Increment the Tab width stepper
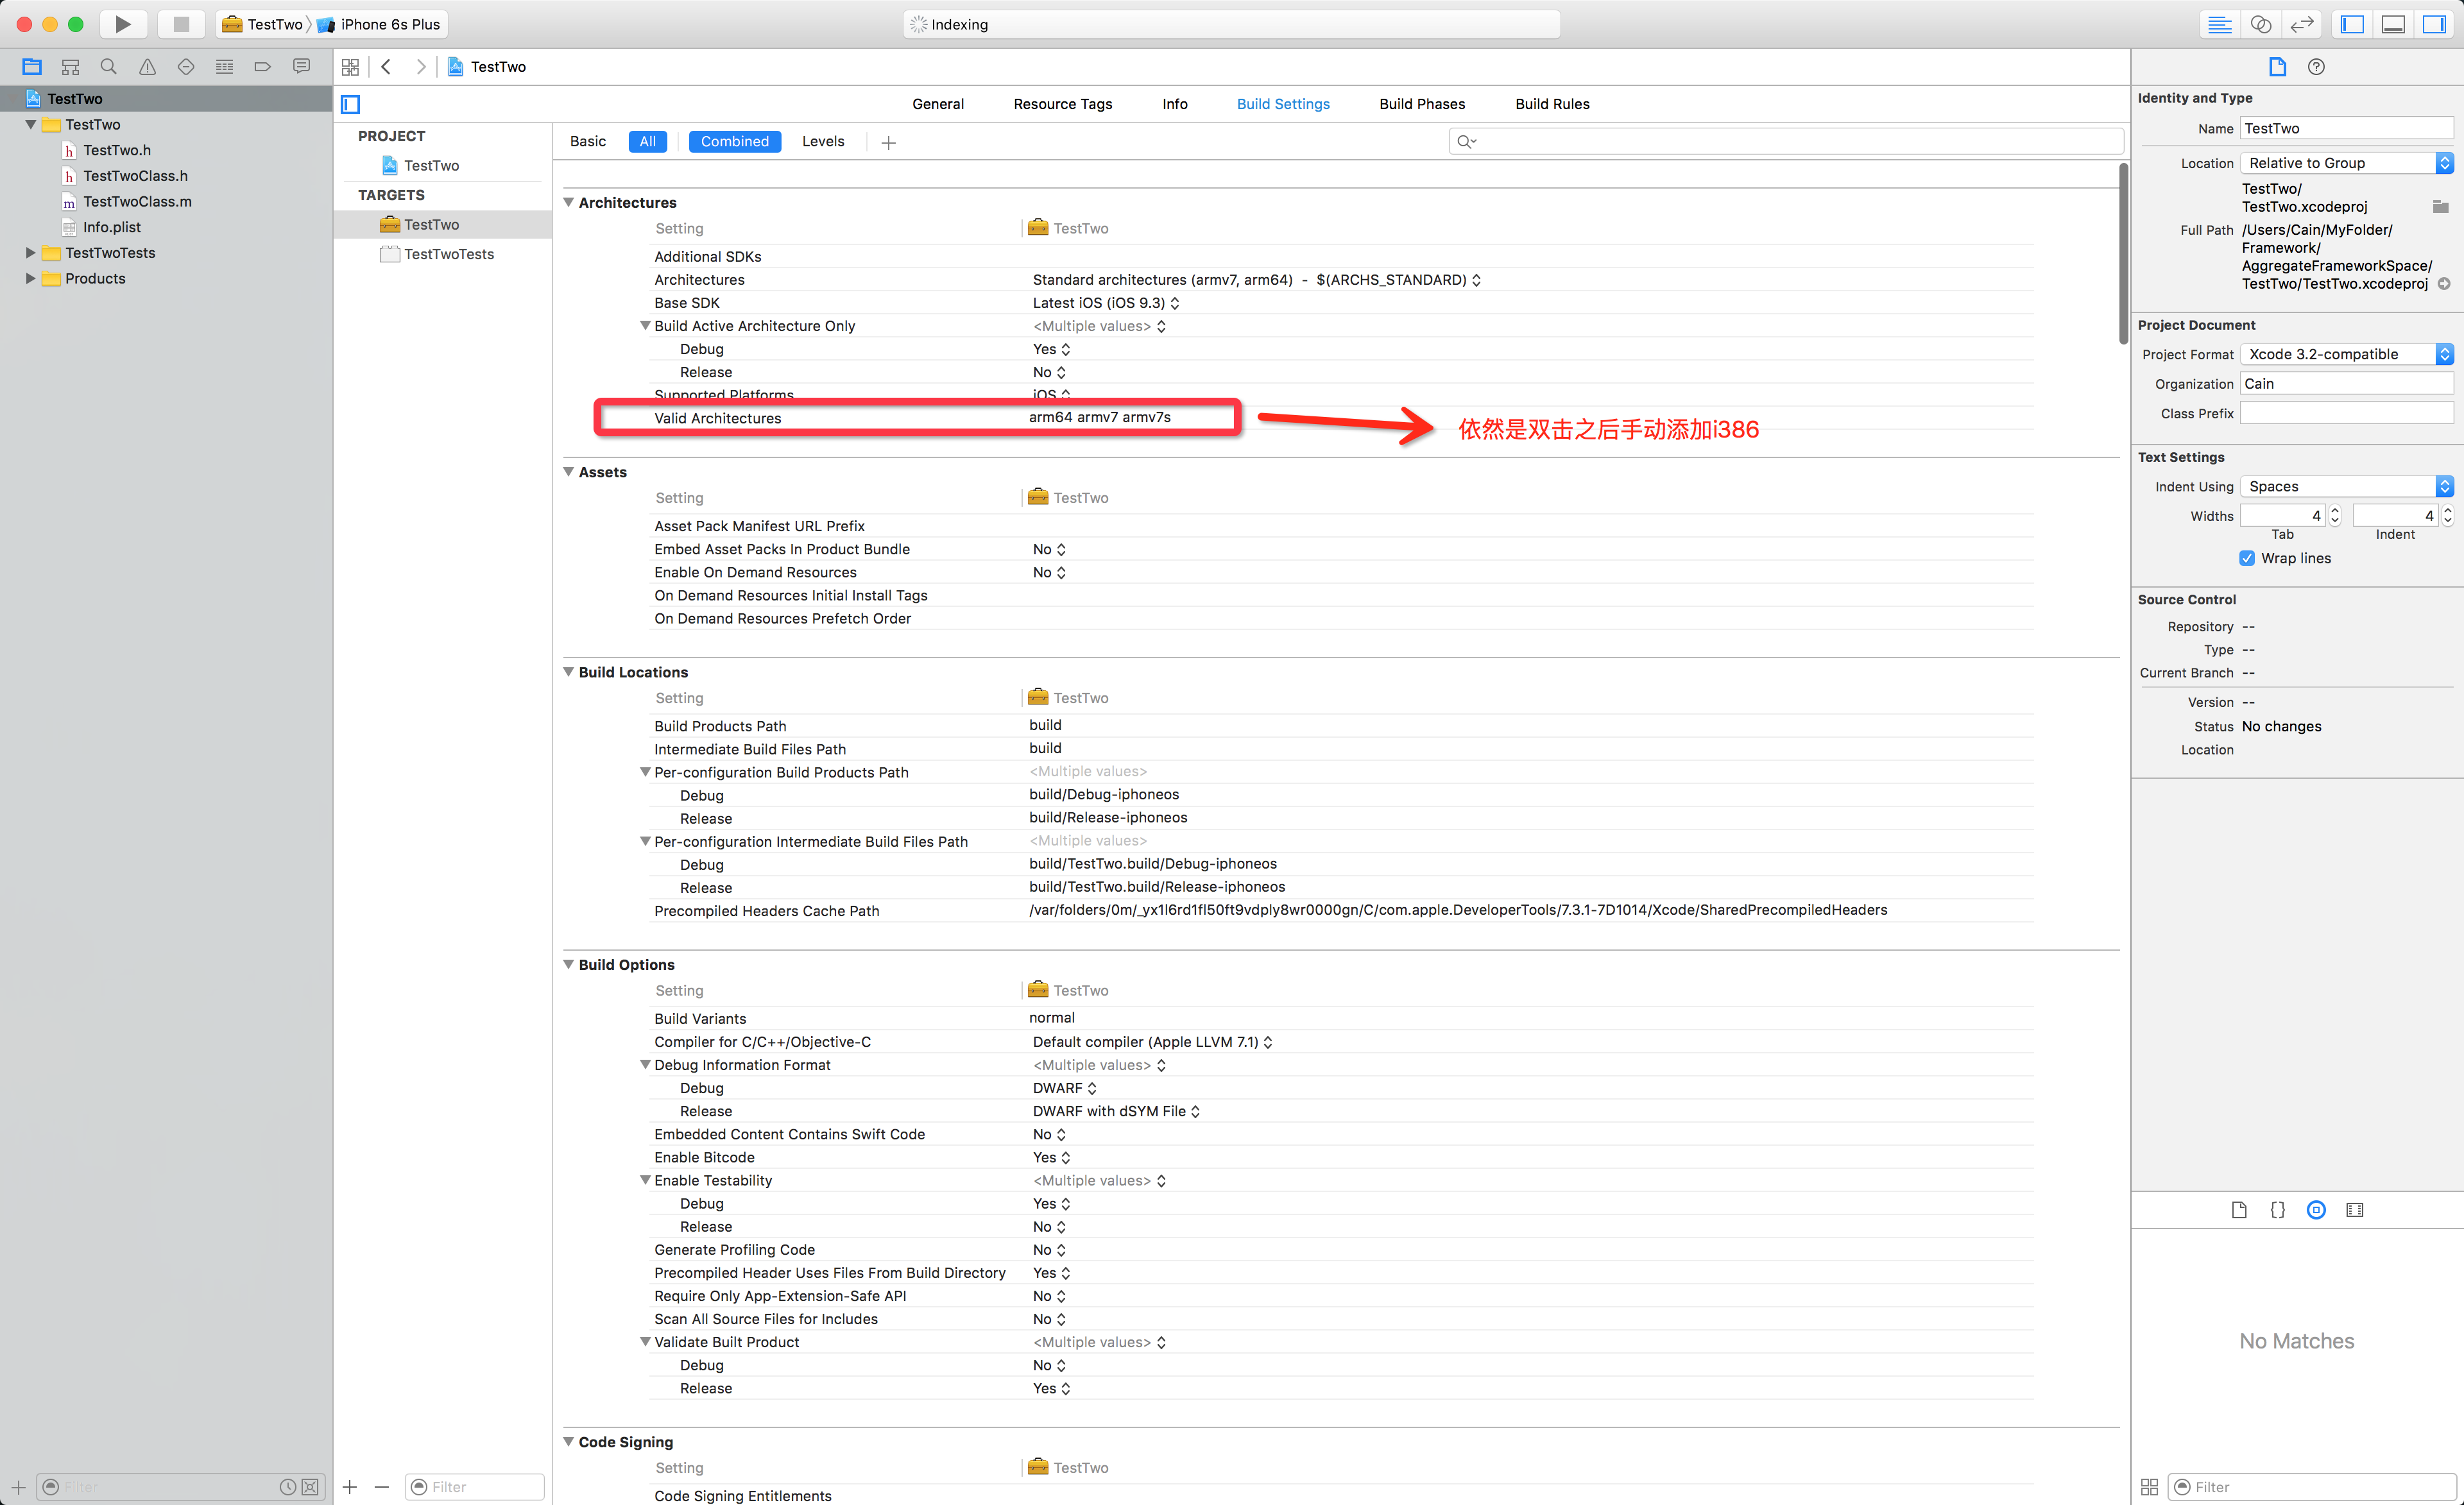 coord(2335,510)
